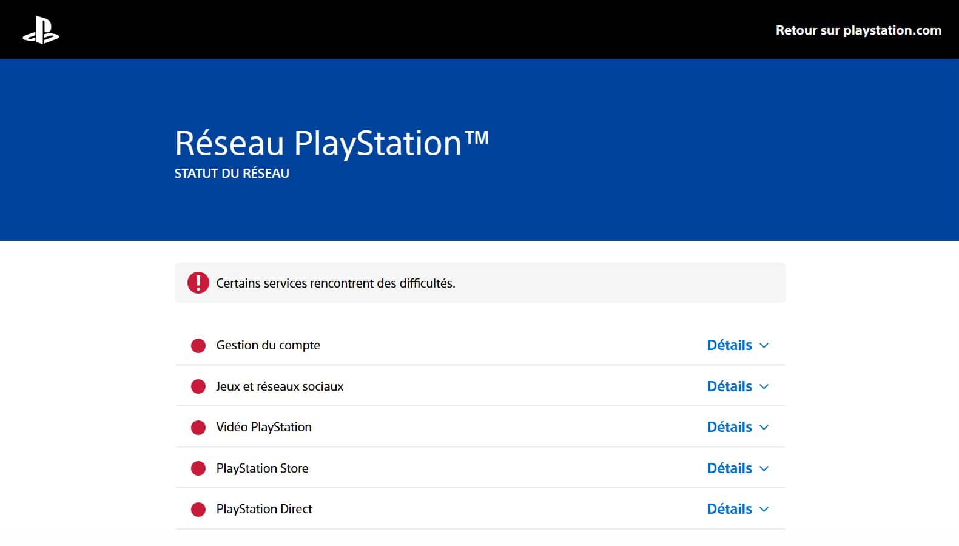
Task: Click red status dot beside Gestion du compte
Action: [x=198, y=346]
